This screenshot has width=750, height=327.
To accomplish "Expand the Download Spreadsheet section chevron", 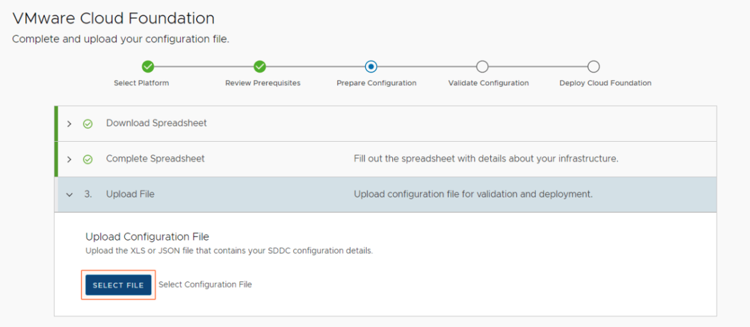I will 69,124.
